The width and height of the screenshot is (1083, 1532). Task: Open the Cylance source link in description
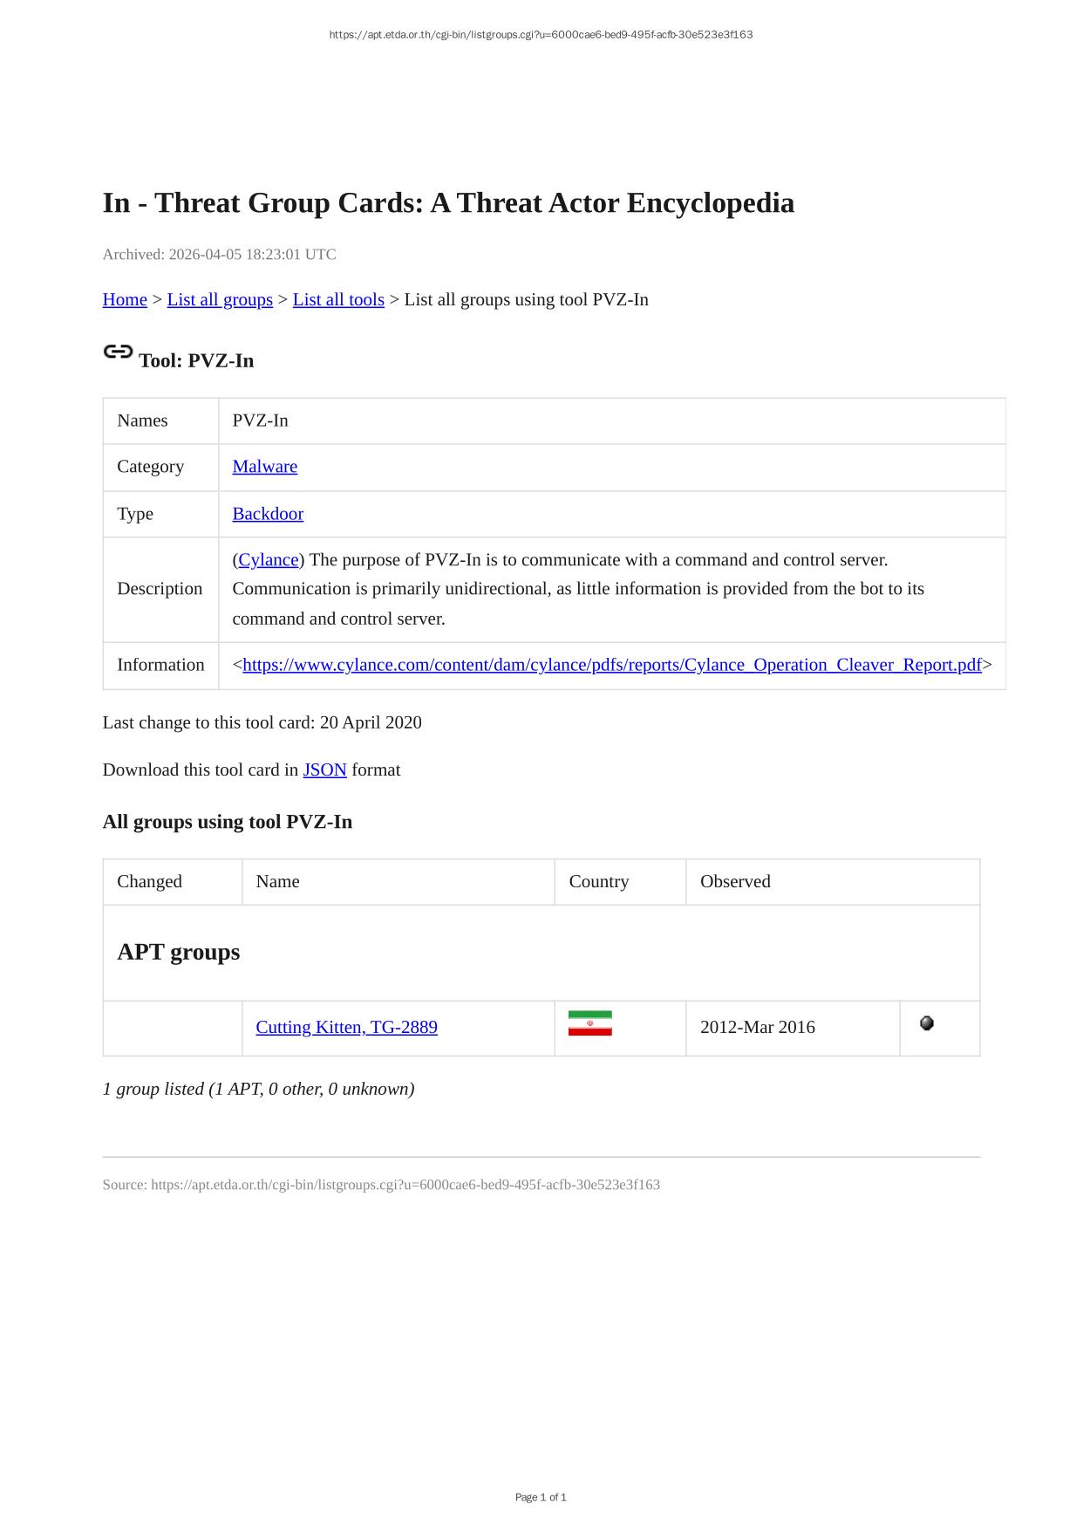tap(269, 560)
